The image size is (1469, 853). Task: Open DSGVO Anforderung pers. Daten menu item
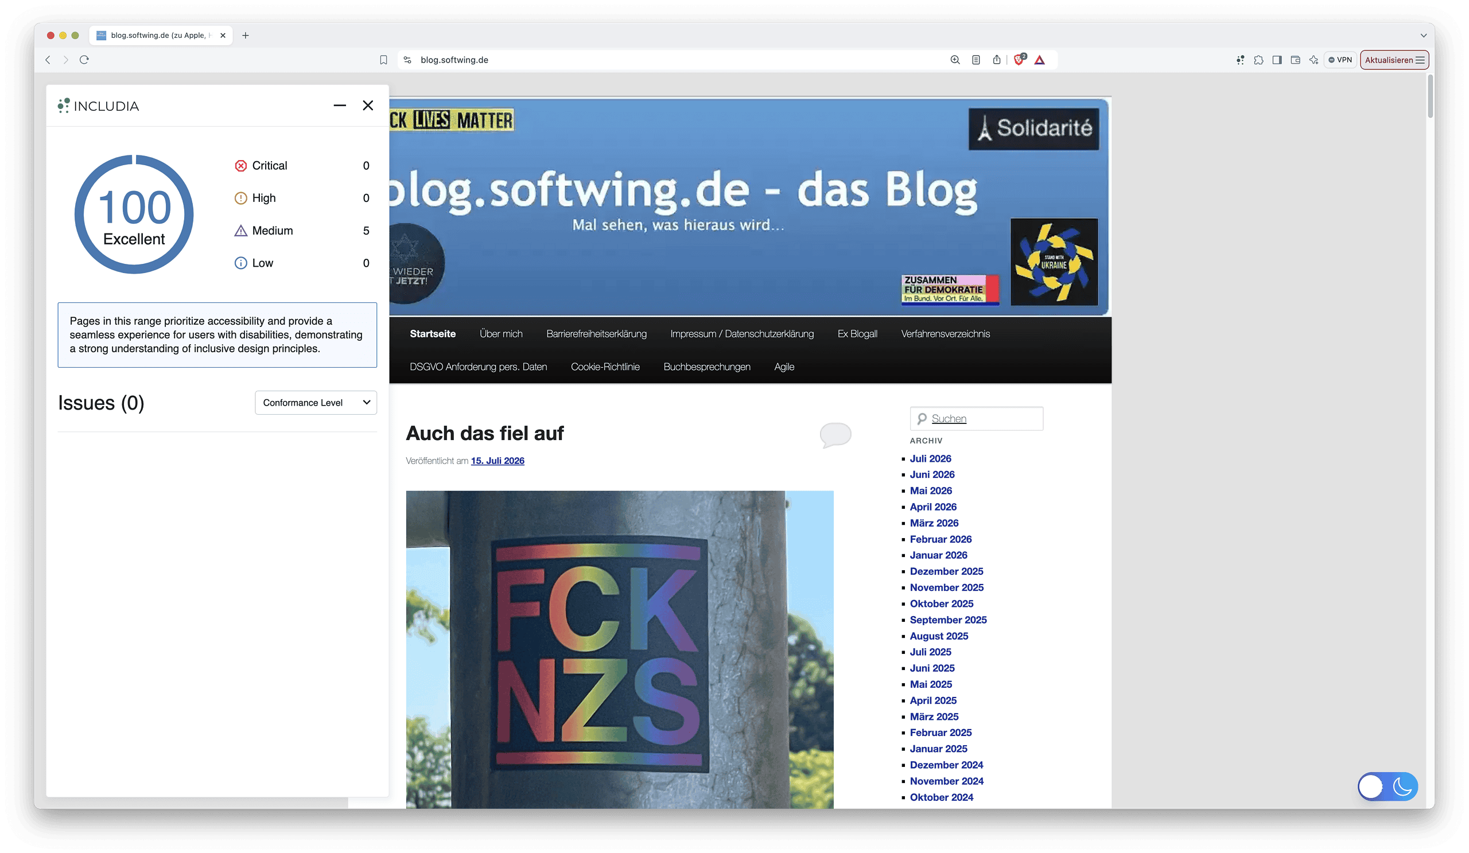click(478, 367)
